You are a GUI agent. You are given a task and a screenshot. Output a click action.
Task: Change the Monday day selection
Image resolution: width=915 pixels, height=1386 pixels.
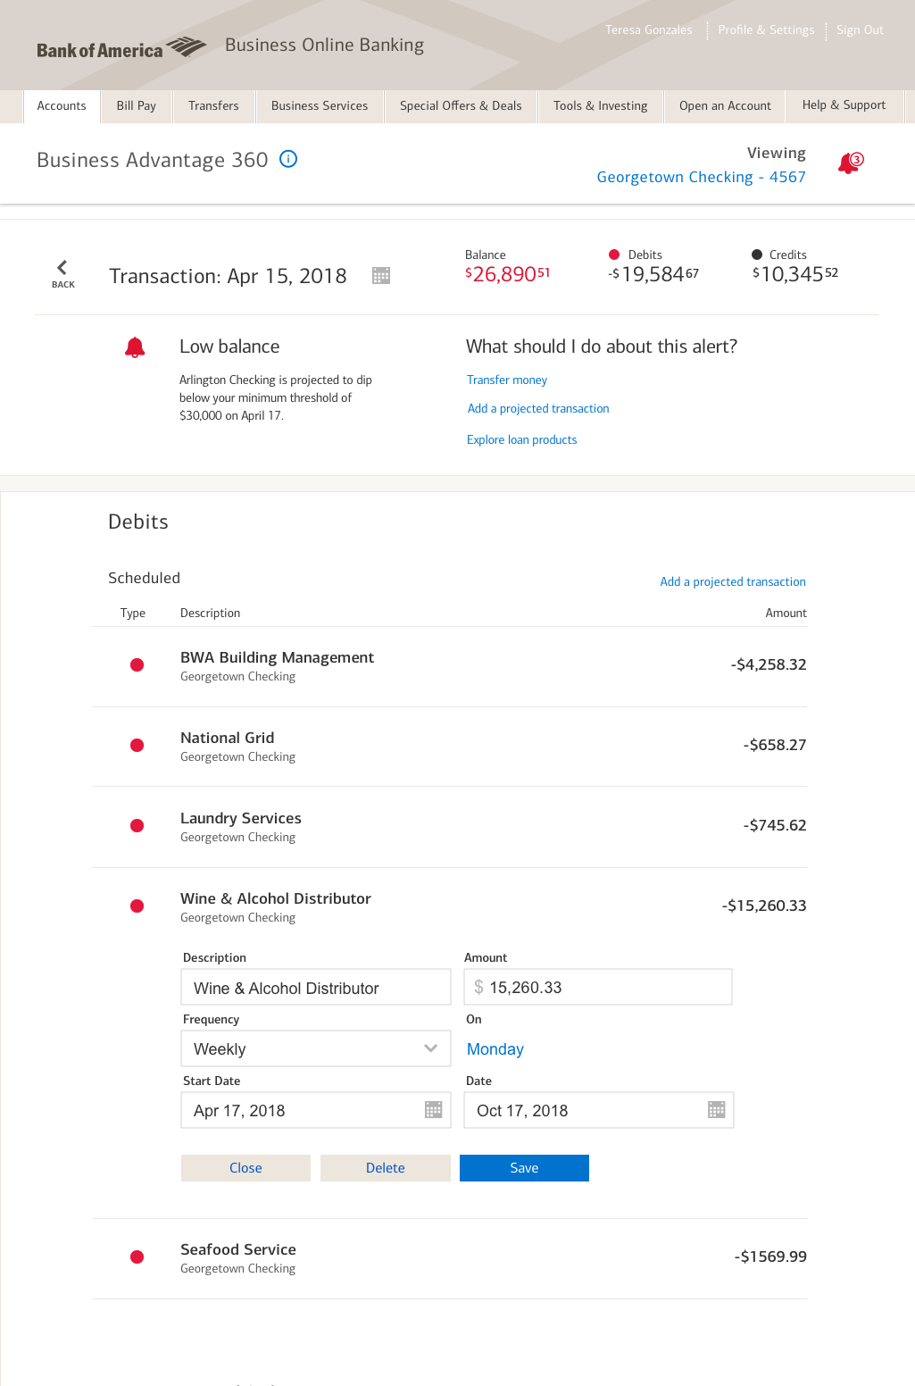click(495, 1049)
